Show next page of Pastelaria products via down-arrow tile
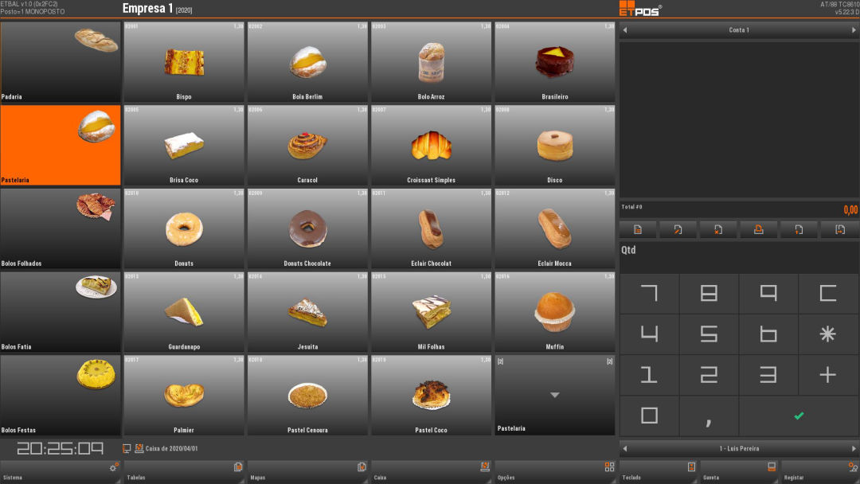This screenshot has width=860, height=484. (x=554, y=395)
